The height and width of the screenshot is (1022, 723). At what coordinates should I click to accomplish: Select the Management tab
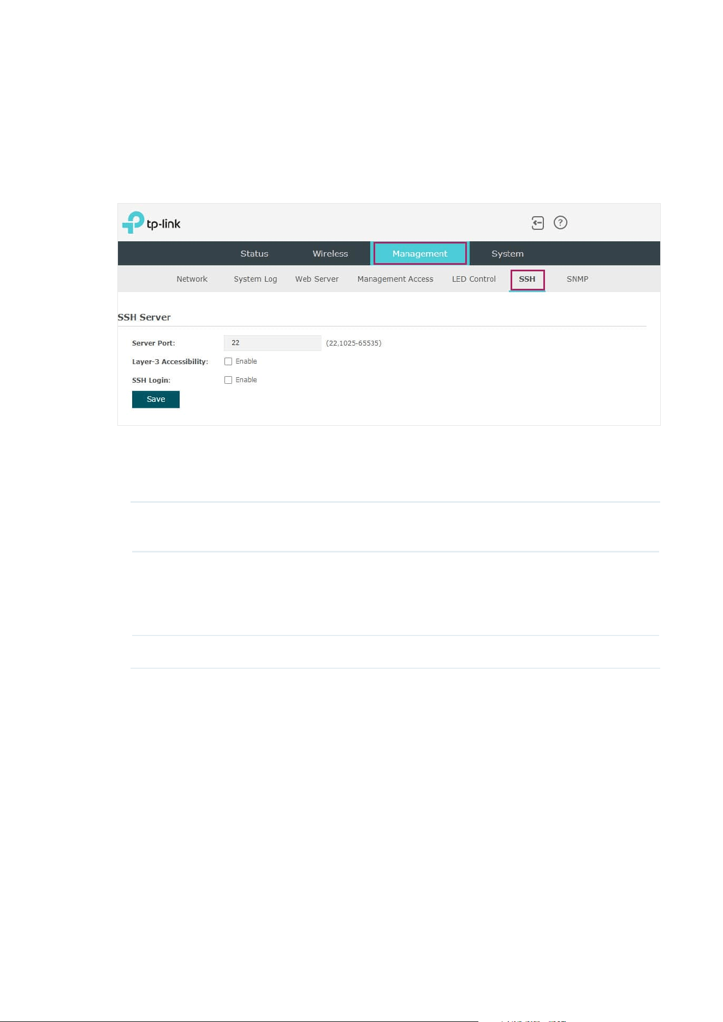coord(420,254)
